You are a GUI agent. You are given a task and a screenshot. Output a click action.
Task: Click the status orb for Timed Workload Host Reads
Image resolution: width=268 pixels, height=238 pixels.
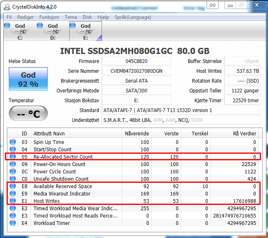(13, 216)
